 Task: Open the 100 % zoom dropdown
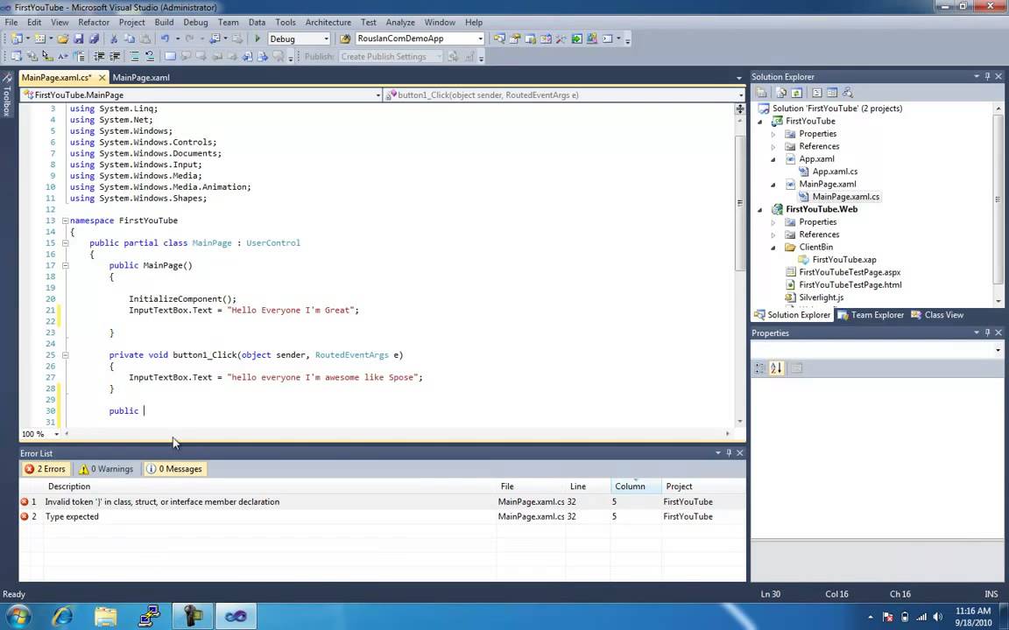[x=56, y=434]
